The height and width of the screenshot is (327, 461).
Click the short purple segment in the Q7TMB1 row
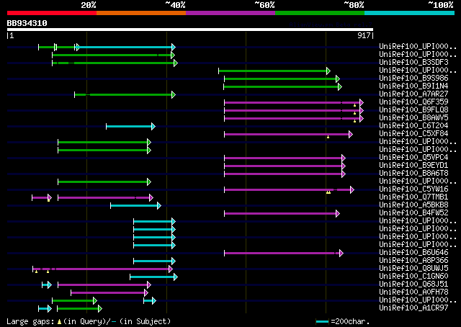coord(42,198)
